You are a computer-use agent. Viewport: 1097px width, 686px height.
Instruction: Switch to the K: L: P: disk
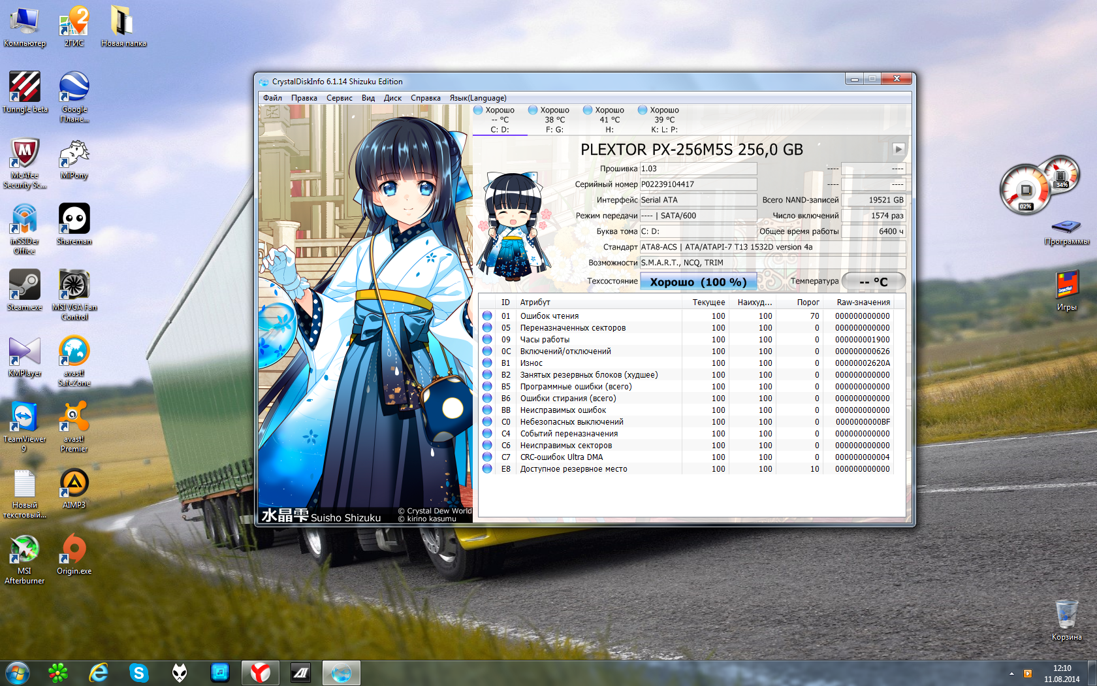coord(665,120)
